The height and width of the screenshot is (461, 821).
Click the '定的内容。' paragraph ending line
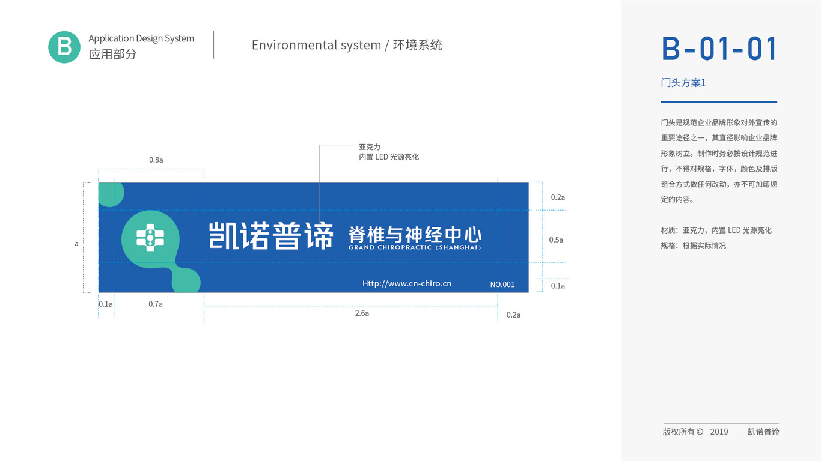pyautogui.click(x=677, y=200)
